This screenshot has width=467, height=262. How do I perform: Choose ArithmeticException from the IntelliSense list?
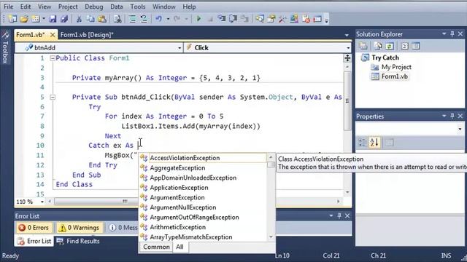177,227
